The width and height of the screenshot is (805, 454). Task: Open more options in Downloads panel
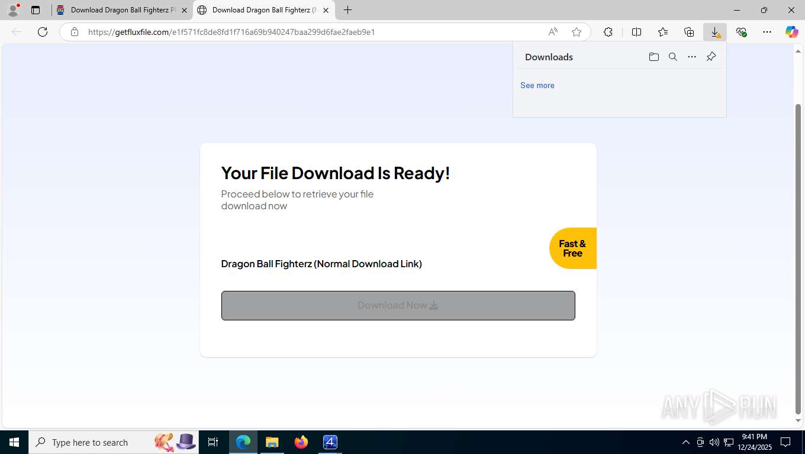692,57
